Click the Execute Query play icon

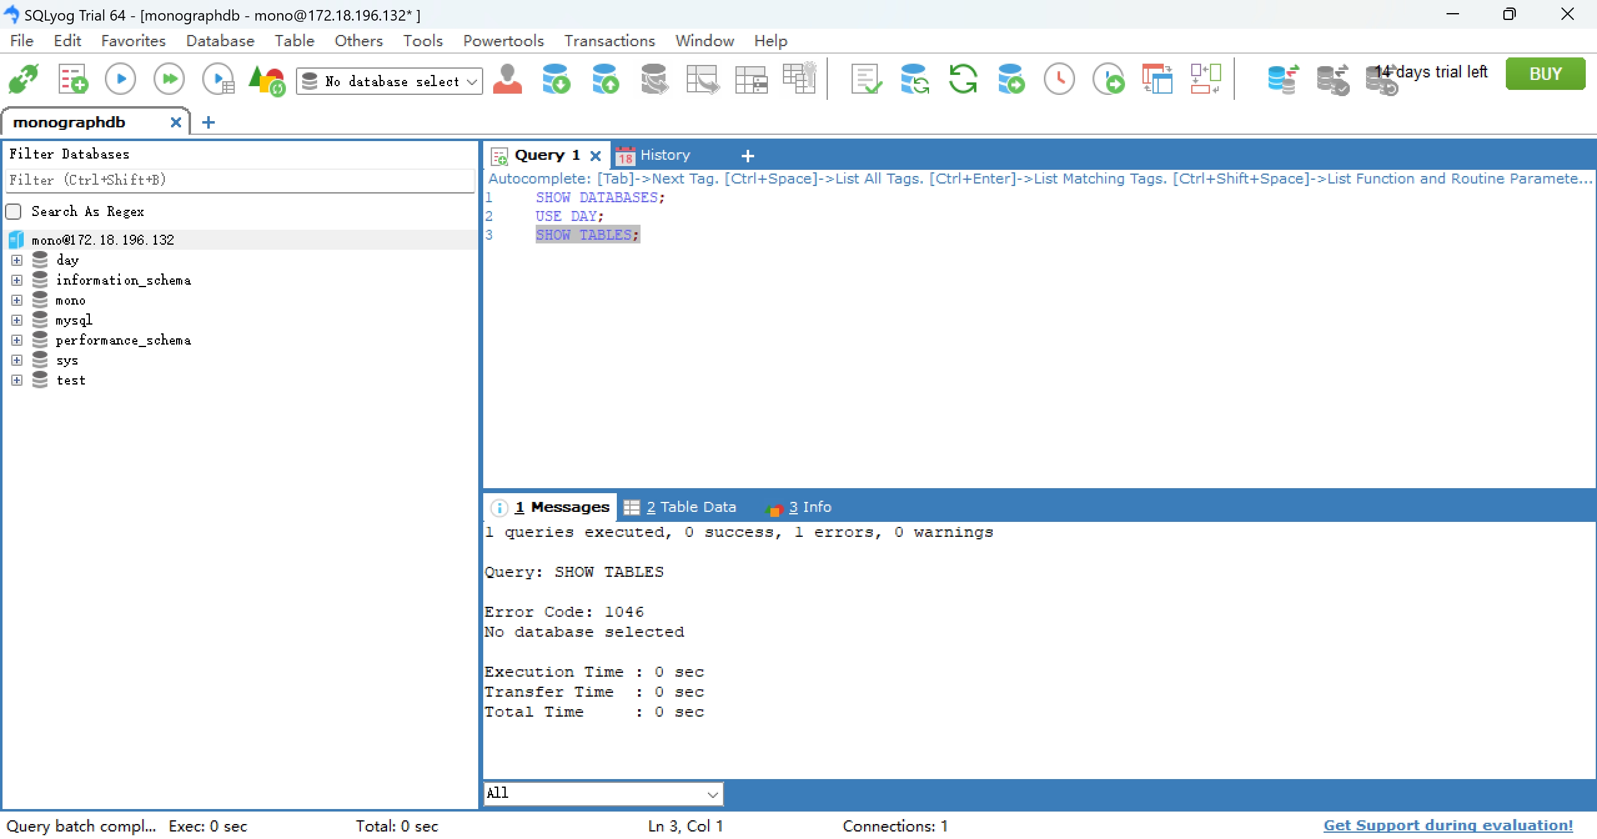120,79
